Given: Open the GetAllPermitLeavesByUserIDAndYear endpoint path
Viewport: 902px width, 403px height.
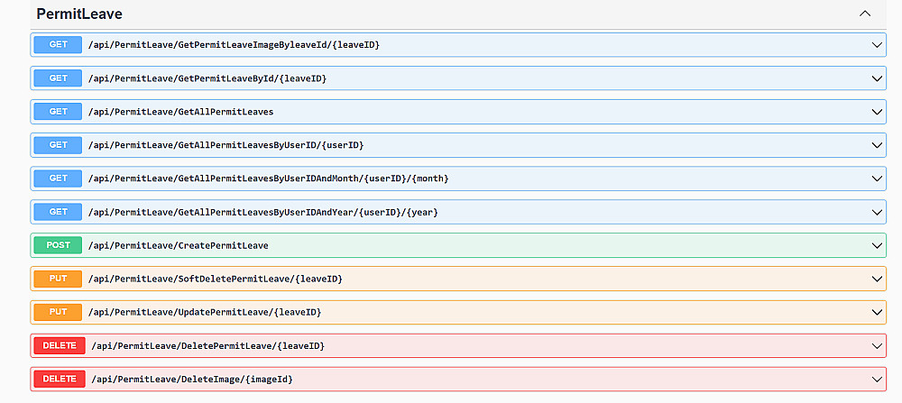Looking at the screenshot, I should (x=262, y=212).
